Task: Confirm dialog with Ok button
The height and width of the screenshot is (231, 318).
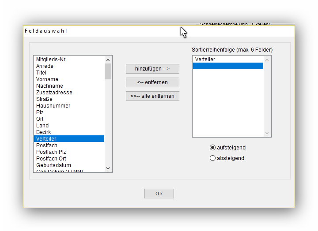Action: tap(159, 194)
